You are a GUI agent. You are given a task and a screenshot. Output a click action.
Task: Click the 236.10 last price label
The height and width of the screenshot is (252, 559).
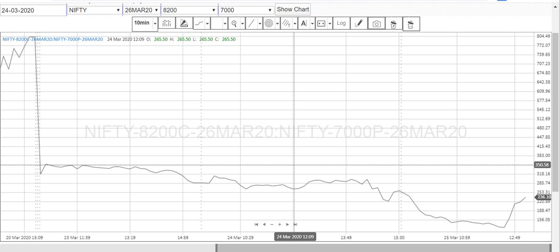(x=543, y=197)
